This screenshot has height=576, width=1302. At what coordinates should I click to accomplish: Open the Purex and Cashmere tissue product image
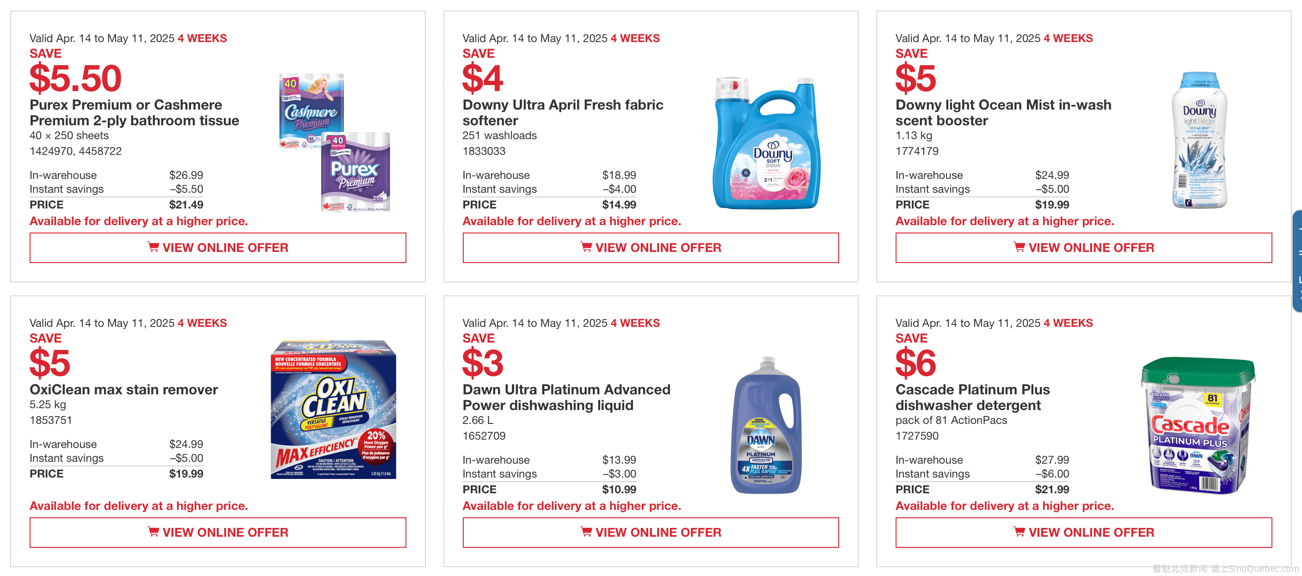point(334,142)
